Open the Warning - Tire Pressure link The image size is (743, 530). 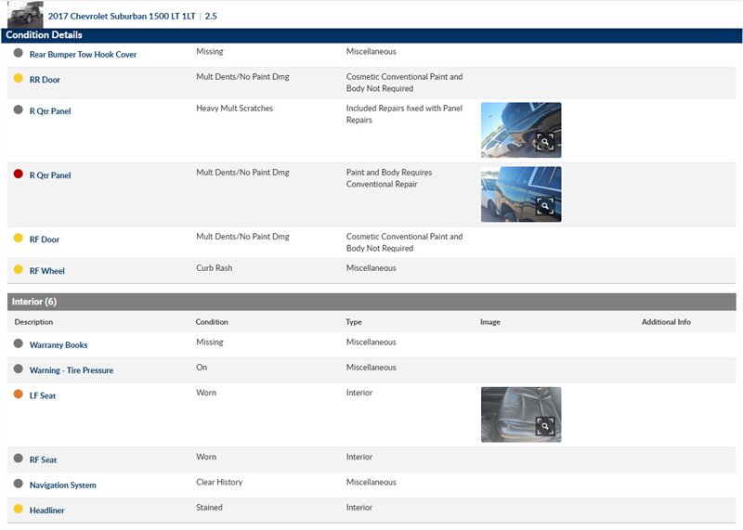pos(72,370)
